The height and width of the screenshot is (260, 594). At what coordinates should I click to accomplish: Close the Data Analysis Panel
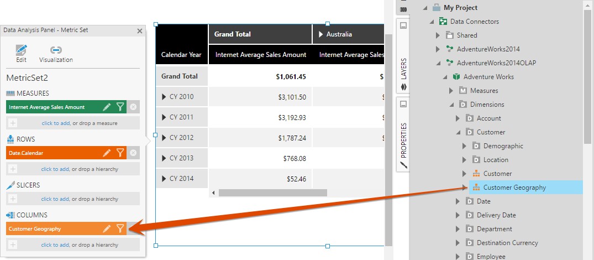pos(140,31)
